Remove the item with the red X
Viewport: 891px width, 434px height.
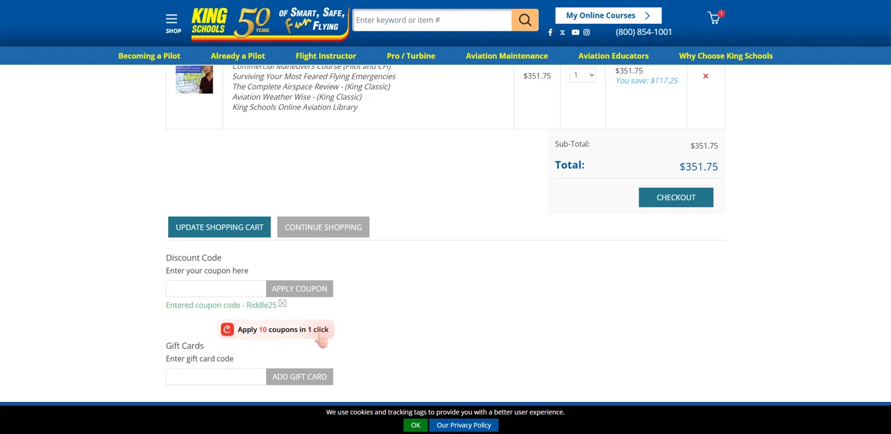706,76
